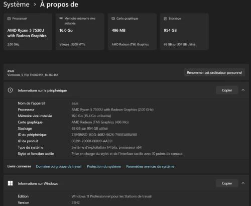This screenshot has height=206, width=251.
Task: Click the Version label
Action: point(24,202)
